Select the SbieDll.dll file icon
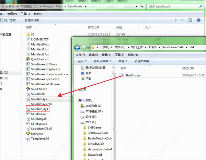206x160 pixels. click(x=28, y=94)
